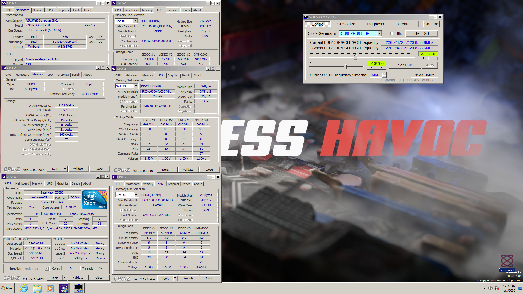Click the Get FSB button
This screenshot has height=294, width=523.
pyautogui.click(x=421, y=33)
